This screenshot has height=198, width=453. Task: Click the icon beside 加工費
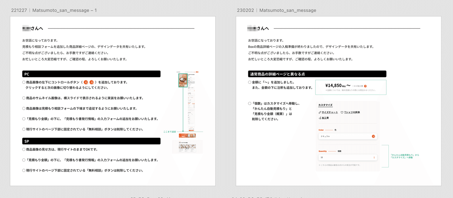[320, 118]
